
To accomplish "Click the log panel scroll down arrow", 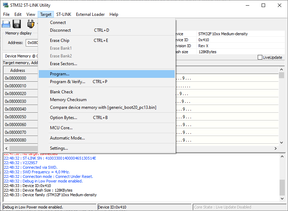I will pos(282,199).
